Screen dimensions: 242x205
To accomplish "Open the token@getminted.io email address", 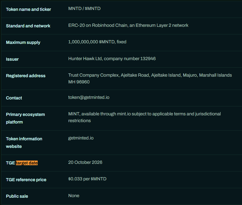I will [x=89, y=98].
